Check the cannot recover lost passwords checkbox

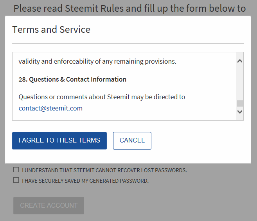16,170
